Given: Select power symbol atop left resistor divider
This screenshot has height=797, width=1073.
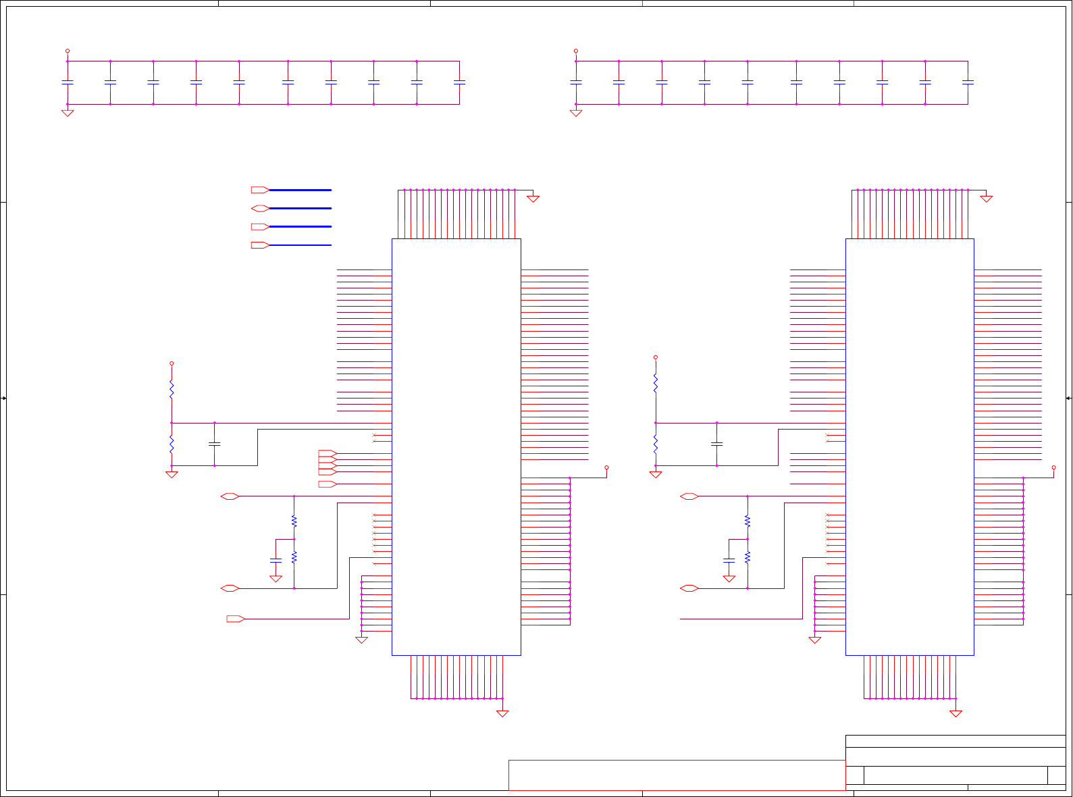Looking at the screenshot, I should click(x=172, y=363).
